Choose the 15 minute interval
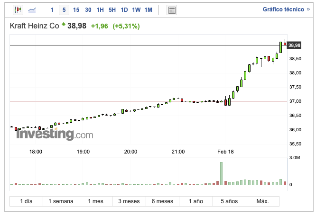This screenshot has height=216, width=316. [x=76, y=9]
